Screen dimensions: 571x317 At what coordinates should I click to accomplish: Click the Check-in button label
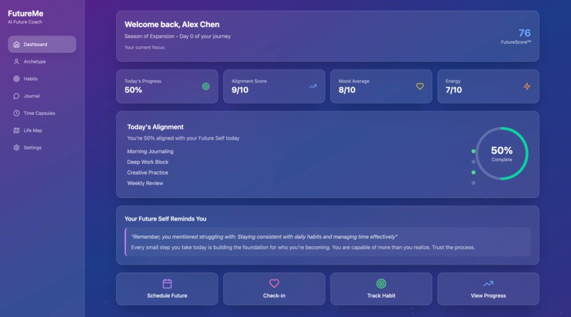[274, 296]
